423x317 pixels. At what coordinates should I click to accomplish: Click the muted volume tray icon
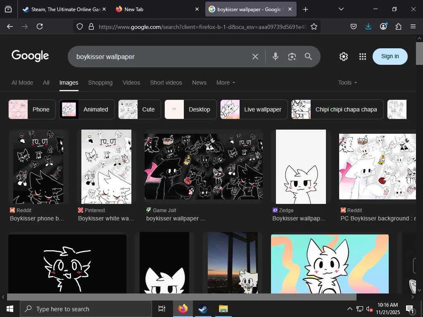coord(369,309)
